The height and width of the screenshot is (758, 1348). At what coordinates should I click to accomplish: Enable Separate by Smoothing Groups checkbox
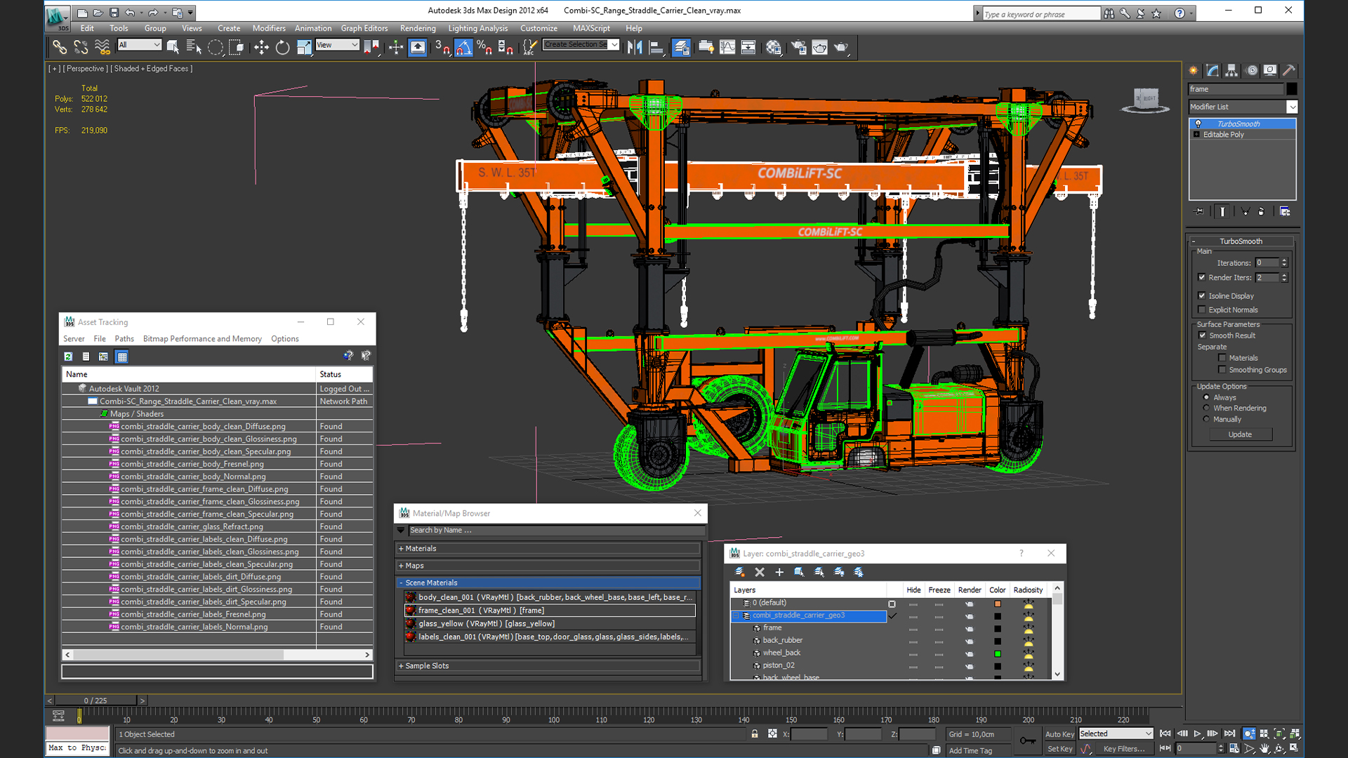pyautogui.click(x=1222, y=370)
